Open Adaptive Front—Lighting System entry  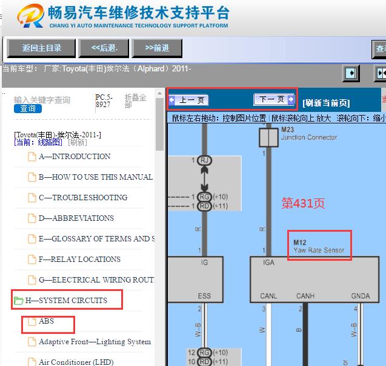point(95,342)
